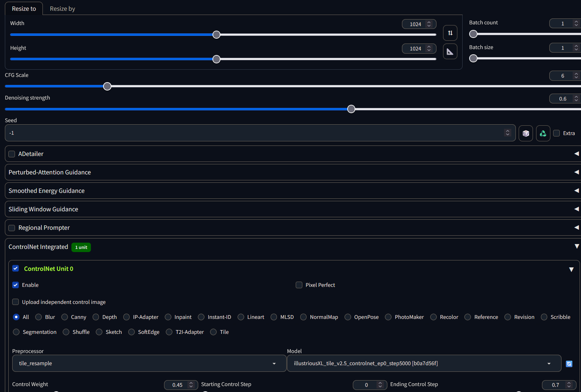The width and height of the screenshot is (581, 392).
Task: Swap width and height values
Action: pos(450,33)
